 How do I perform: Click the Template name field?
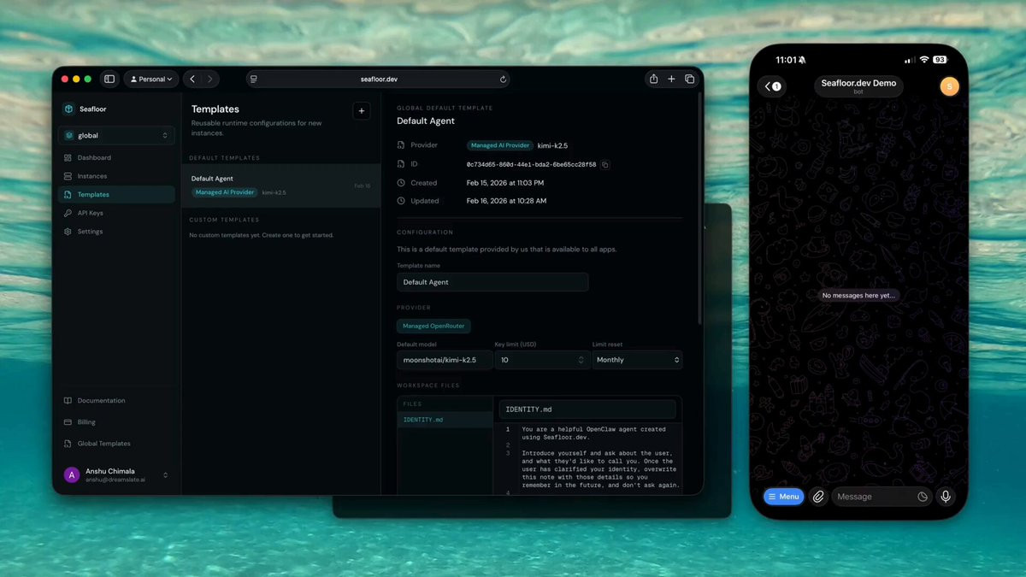[492, 282]
